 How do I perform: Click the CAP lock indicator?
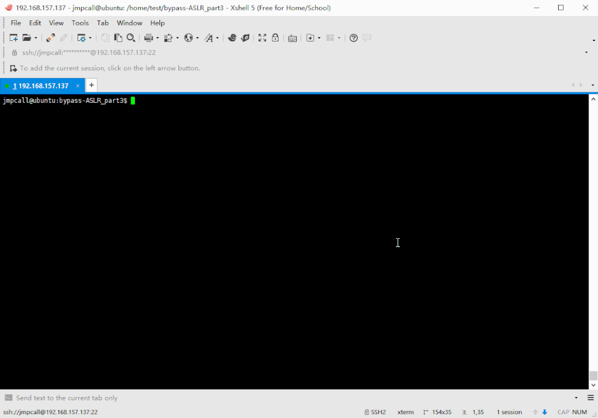coord(563,412)
